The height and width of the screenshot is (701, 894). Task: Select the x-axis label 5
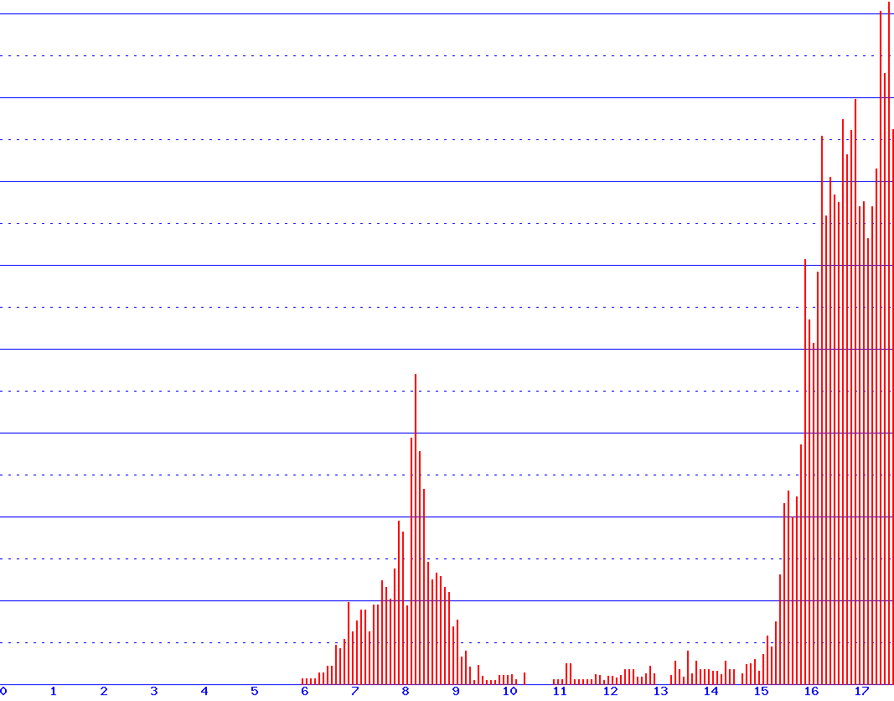[254, 691]
